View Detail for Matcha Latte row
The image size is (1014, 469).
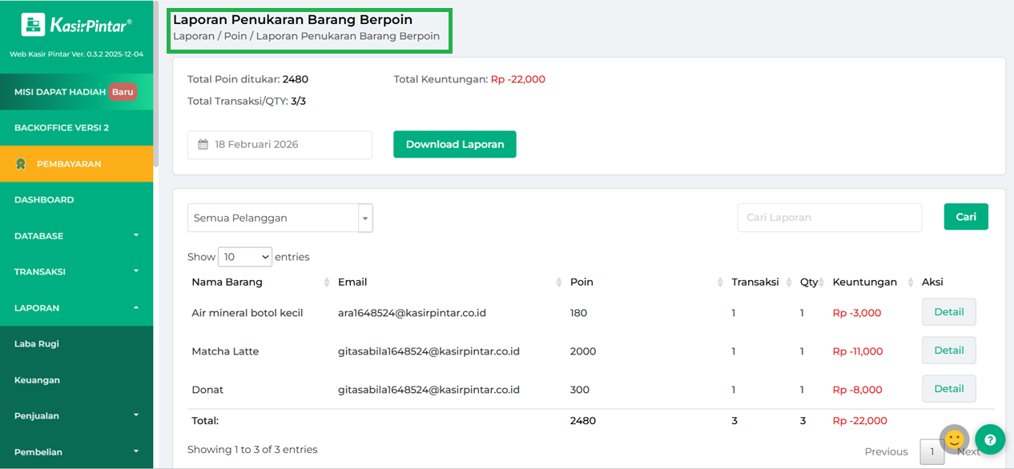click(x=948, y=351)
